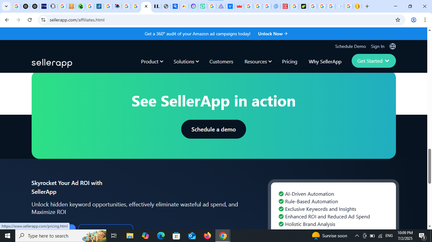Open the language globe icon
Screen dimensions: 432x242
tap(392, 46)
